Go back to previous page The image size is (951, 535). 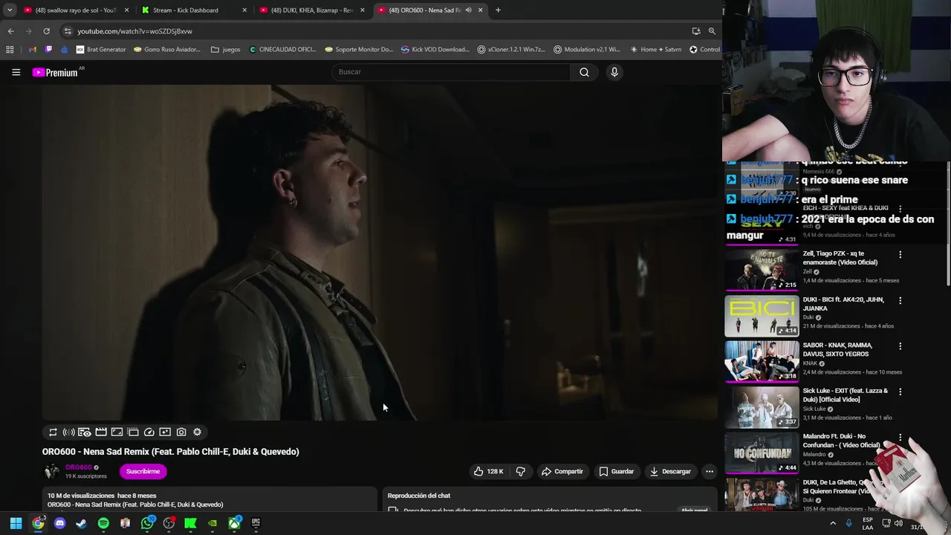pos(10,31)
